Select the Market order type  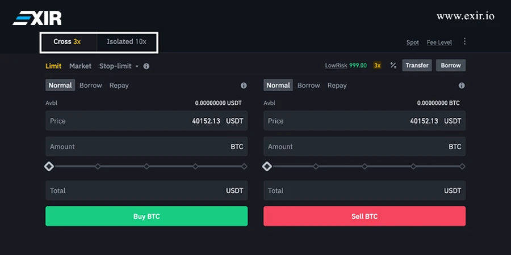80,66
